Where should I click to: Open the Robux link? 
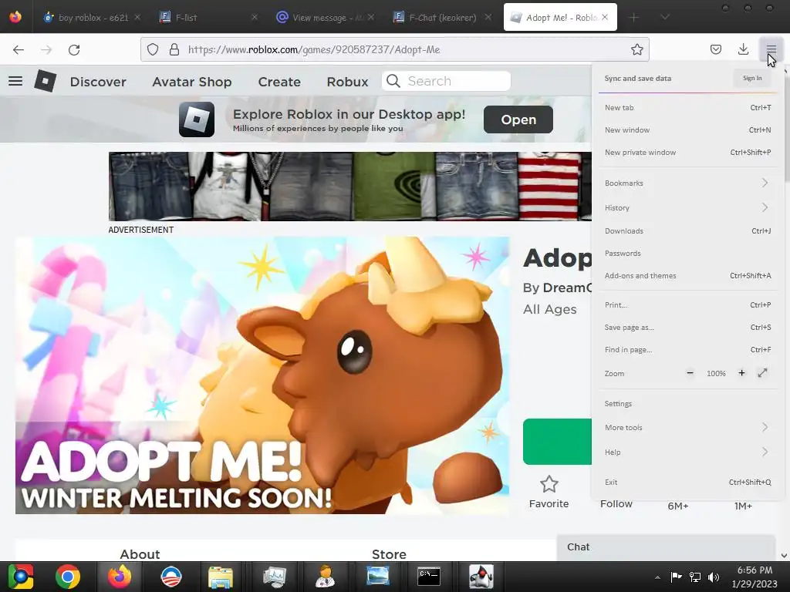(347, 82)
